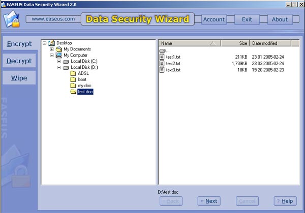
Task: Sort files by Size column
Action: pos(235,43)
